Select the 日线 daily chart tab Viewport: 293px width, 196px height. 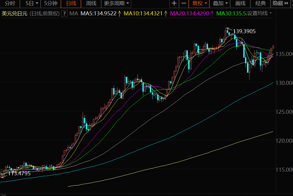pyautogui.click(x=71, y=3)
